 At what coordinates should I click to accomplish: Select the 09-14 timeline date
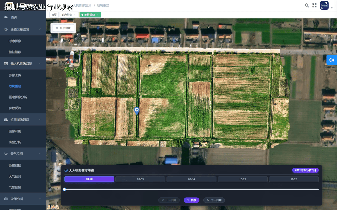click(192, 179)
